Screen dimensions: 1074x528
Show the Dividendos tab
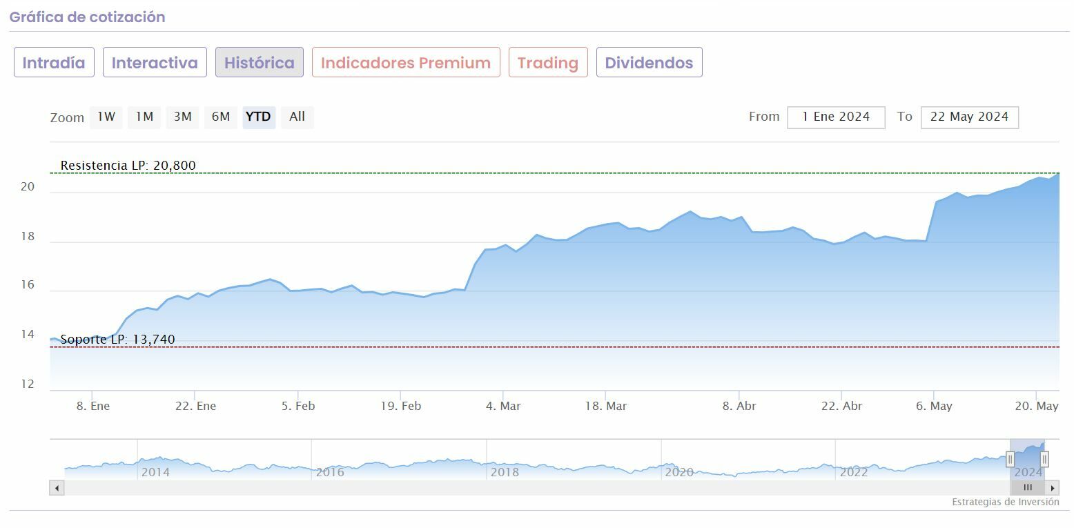coord(649,63)
